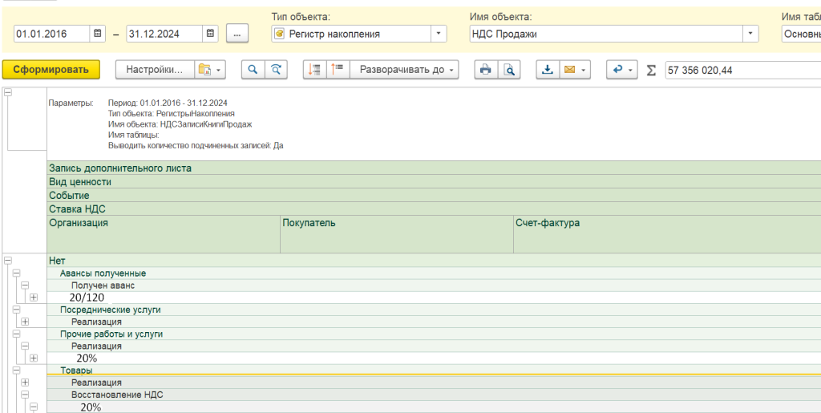Open the Имя объекта dropdown arrow
821x413 pixels.
coord(750,34)
